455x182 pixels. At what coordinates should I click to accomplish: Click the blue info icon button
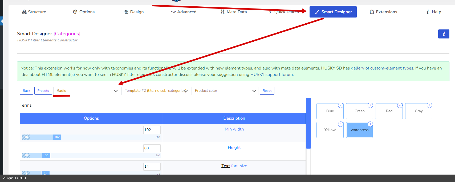[444, 34]
